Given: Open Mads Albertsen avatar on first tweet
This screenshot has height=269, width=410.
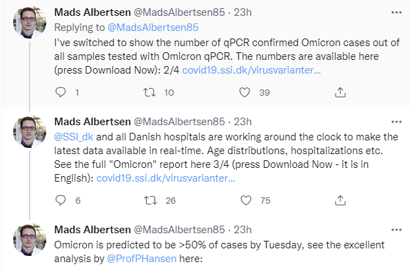Looking at the screenshot, I should click(x=29, y=22).
